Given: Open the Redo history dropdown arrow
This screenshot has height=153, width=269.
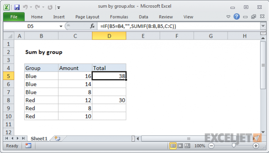Looking at the screenshot, I should [x=43, y=7].
